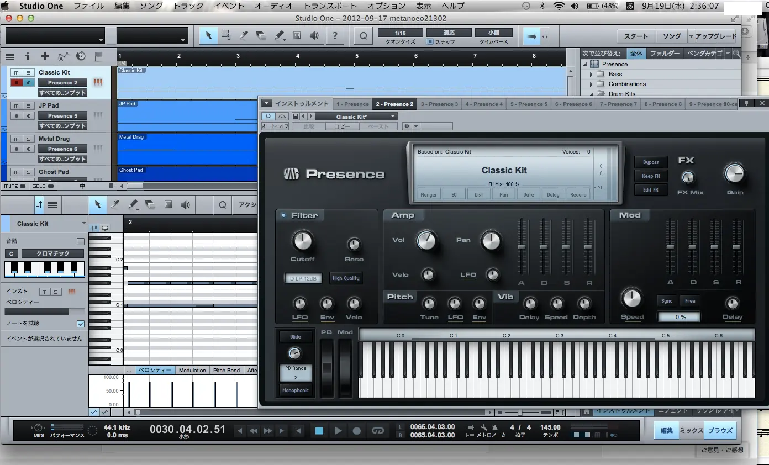Uncheck the ノートを試聴 audition notes checkbox
Viewport: 769px width, 465px height.
(x=81, y=324)
